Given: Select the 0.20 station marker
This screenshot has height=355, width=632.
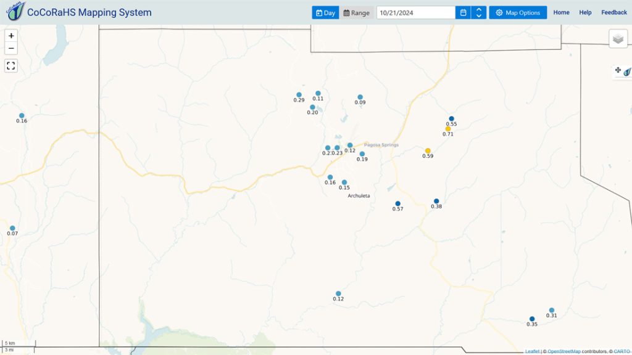Looking at the screenshot, I should coord(312,107).
